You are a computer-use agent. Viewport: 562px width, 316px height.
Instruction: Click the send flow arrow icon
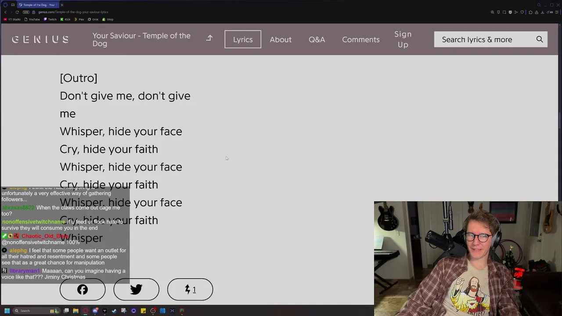pos(516,12)
